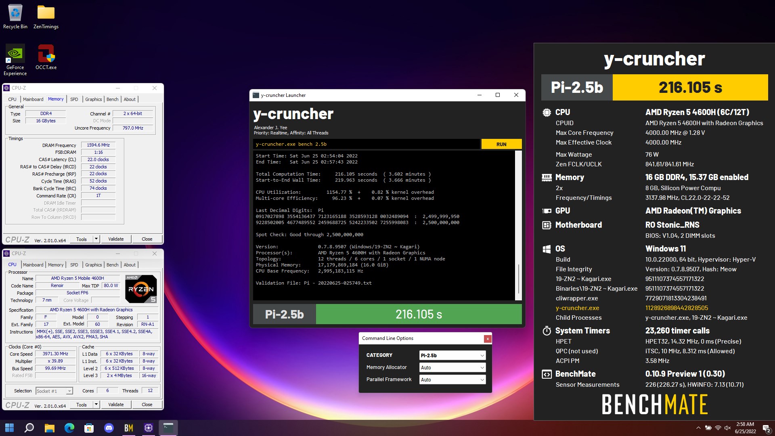Image resolution: width=775 pixels, height=436 pixels.
Task: Click the Windows Start button
Action: (x=9, y=428)
